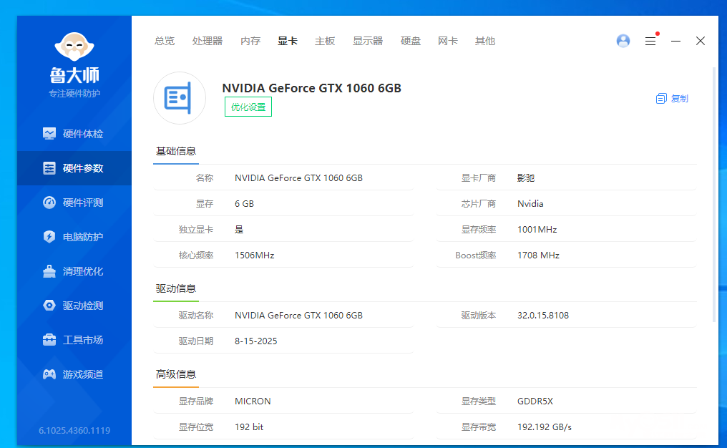Screen dimensions: 727x448
Task: Open the 硬盘 tab
Action: pos(411,42)
